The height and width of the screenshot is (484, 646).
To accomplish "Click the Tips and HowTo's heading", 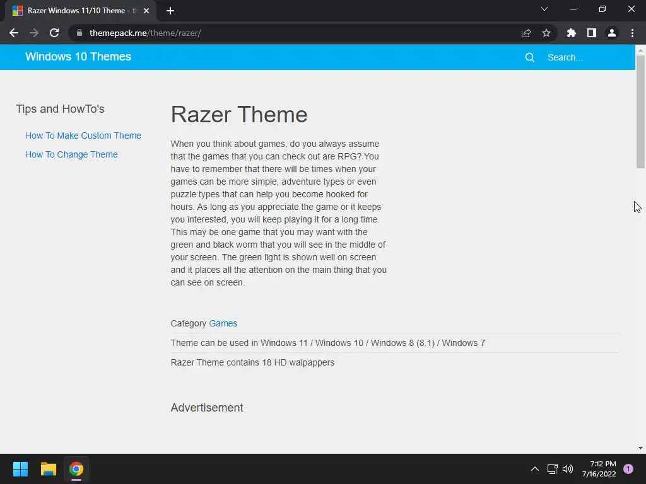I will (x=60, y=109).
